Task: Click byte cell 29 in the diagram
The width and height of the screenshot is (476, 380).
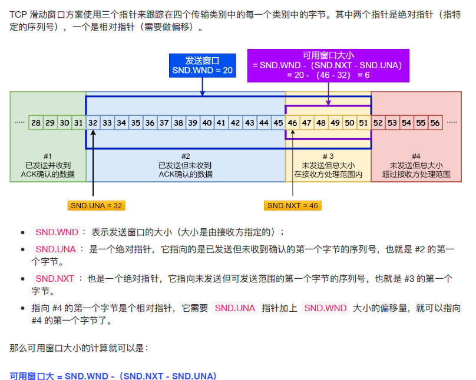Action: (x=50, y=123)
